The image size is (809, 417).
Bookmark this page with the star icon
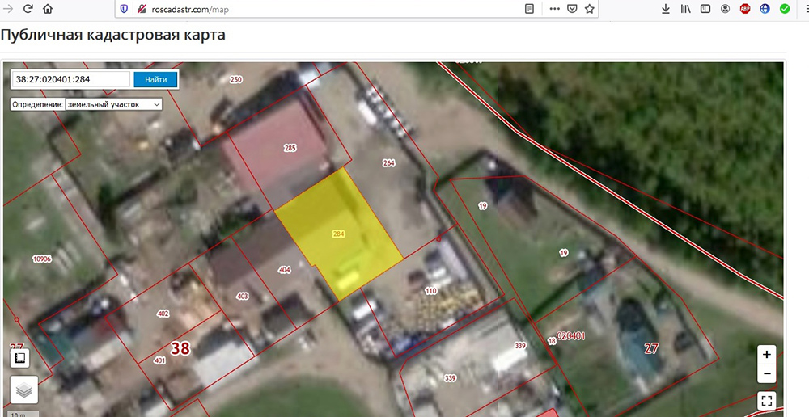coord(590,9)
